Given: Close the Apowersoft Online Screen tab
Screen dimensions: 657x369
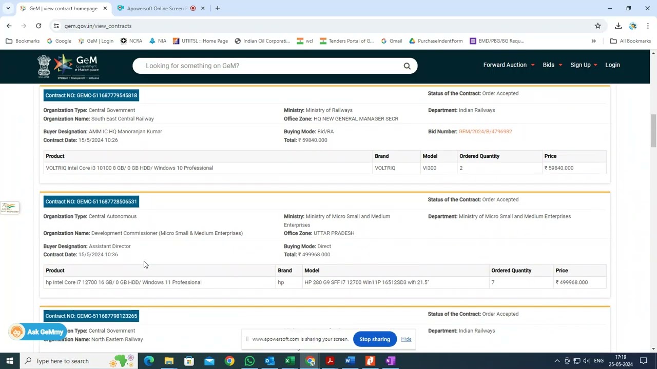Looking at the screenshot, I should [203, 8].
